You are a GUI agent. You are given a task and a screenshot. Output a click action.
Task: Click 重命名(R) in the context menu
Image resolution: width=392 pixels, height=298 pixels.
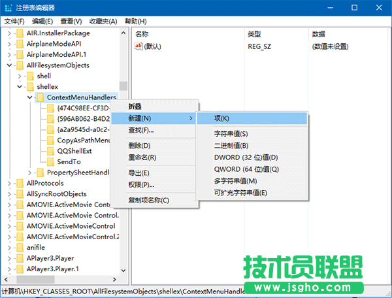pyautogui.click(x=142, y=157)
